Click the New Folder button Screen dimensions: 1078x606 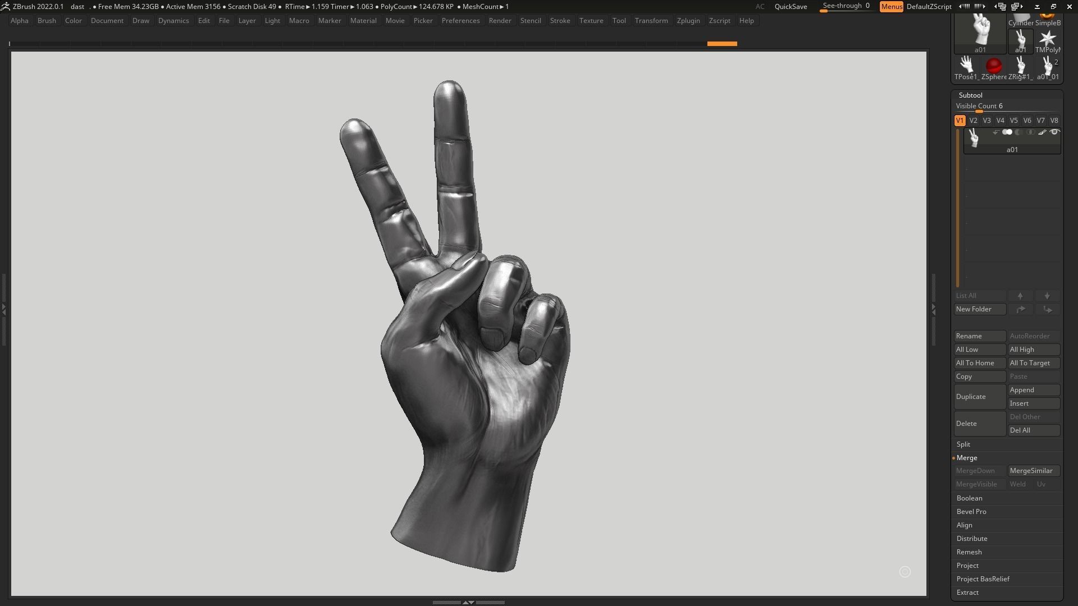tap(980, 309)
